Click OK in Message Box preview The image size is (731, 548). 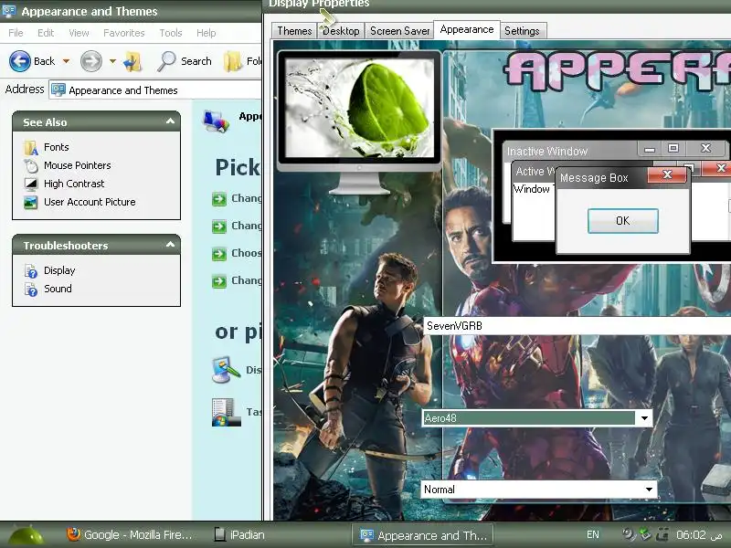click(623, 221)
